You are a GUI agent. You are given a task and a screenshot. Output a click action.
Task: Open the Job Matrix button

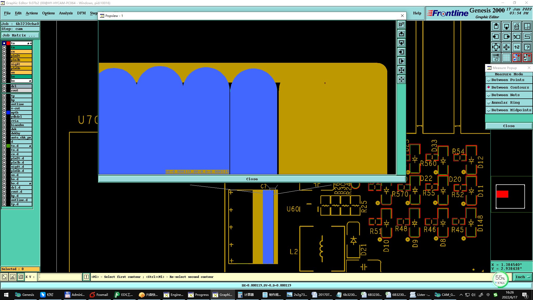(20, 35)
